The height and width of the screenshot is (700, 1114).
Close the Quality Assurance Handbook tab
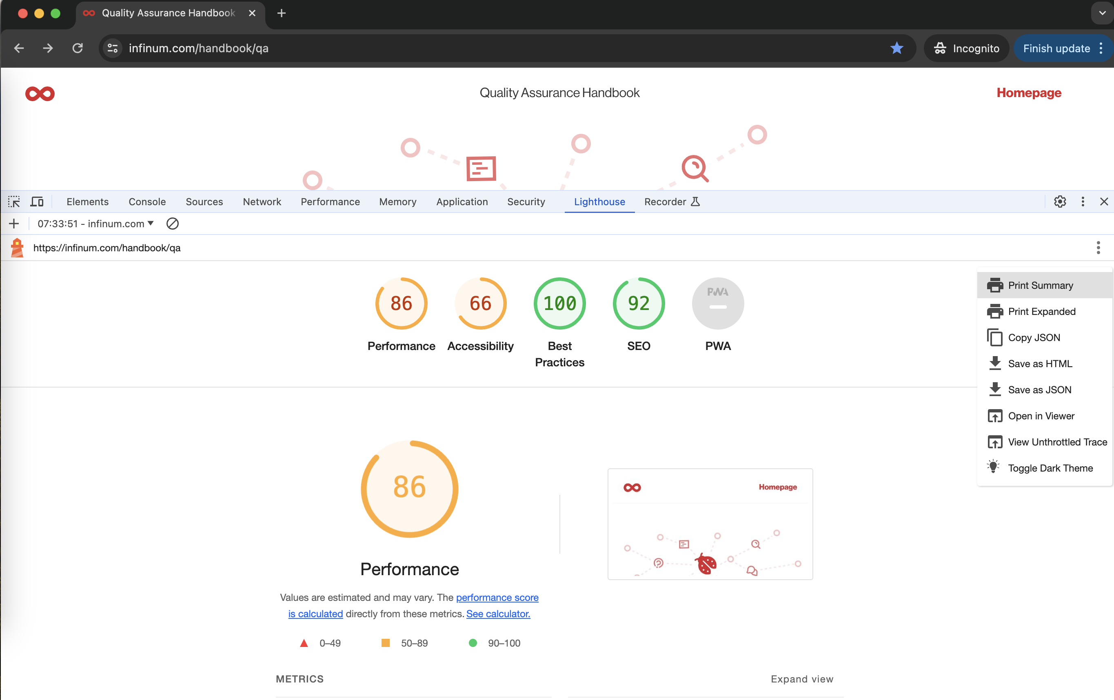252,13
